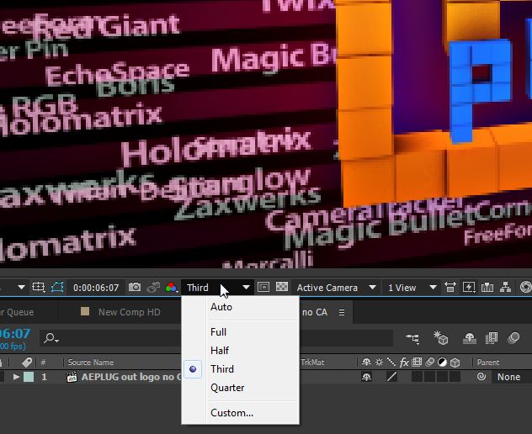Take a snapshot with the camera icon
The width and height of the screenshot is (532, 434).
click(x=135, y=288)
